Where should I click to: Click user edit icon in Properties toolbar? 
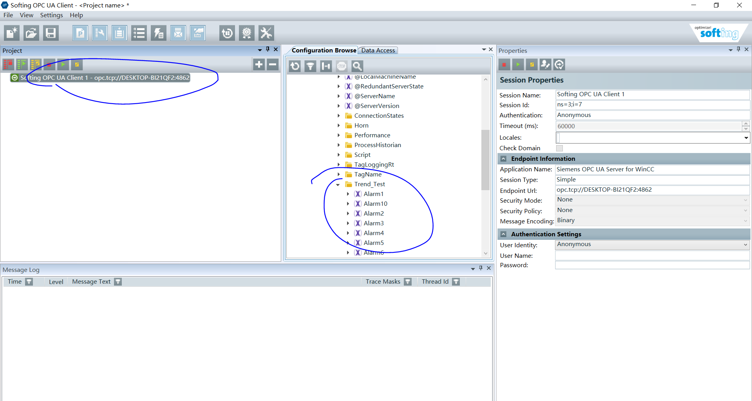click(x=546, y=65)
